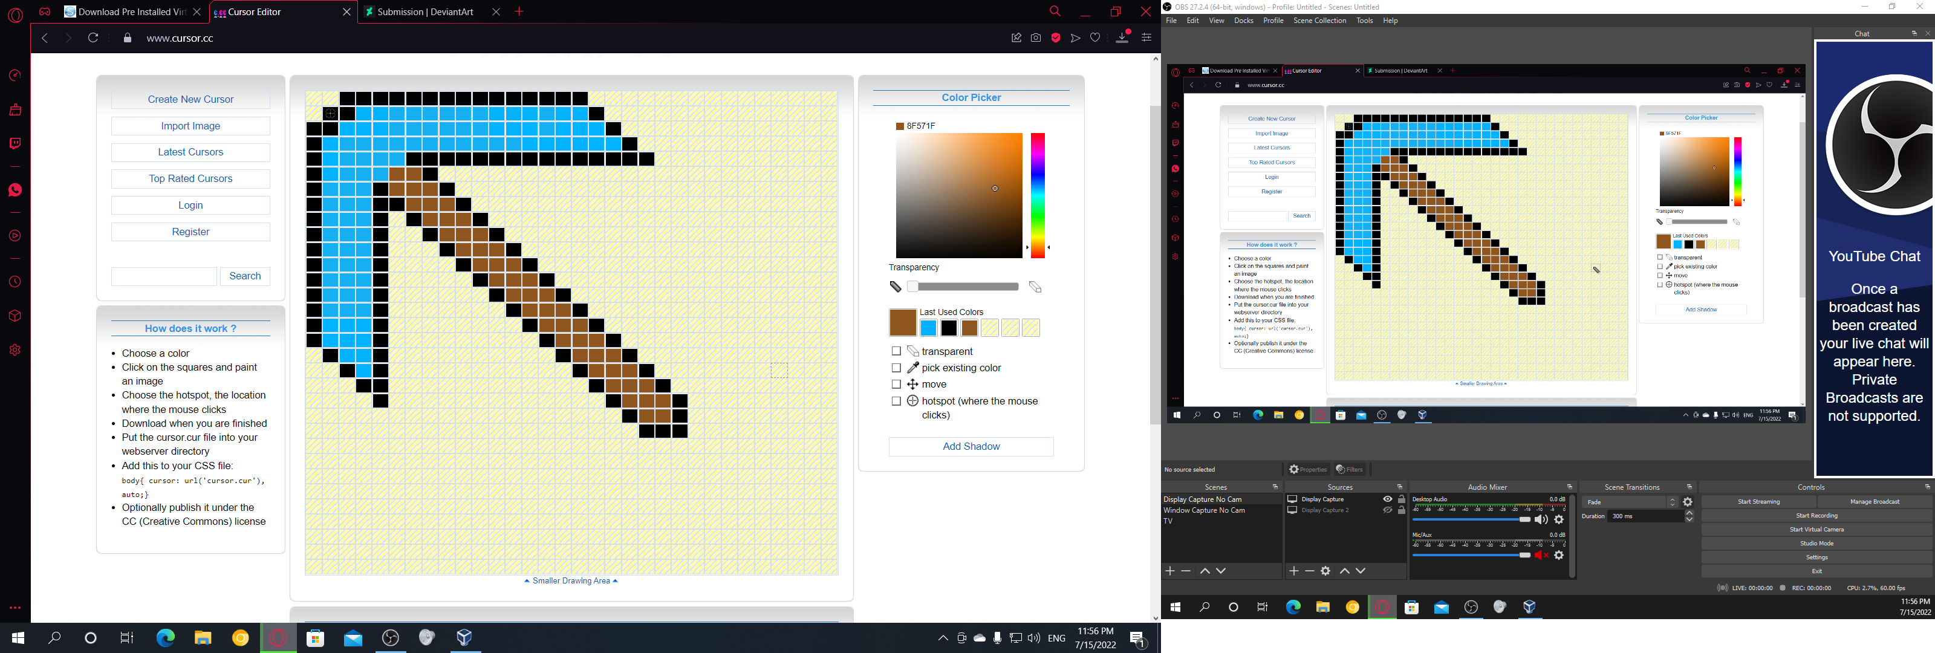1935x653 pixels.
Task: Select the blue last used color swatch
Action: pyautogui.click(x=928, y=328)
